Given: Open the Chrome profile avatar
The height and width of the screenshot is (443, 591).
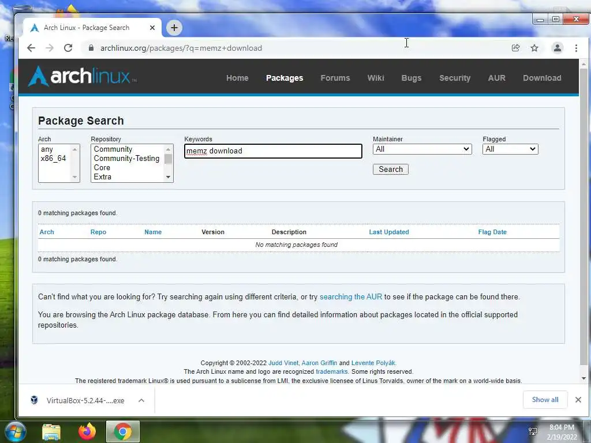Looking at the screenshot, I should (558, 48).
